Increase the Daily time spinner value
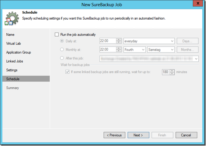206x146 pixels. tap(118, 40)
